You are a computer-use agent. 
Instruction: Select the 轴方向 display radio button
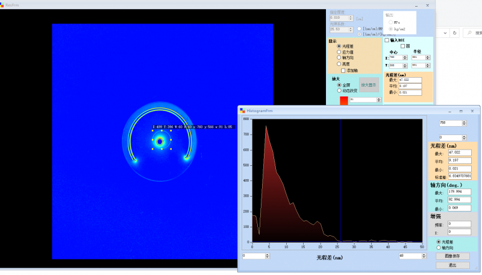[339, 57]
